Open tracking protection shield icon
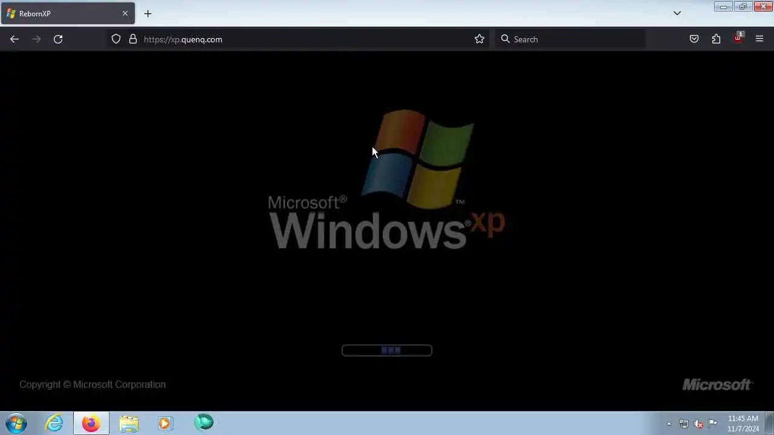Viewport: 774px width, 435px height. pos(116,39)
